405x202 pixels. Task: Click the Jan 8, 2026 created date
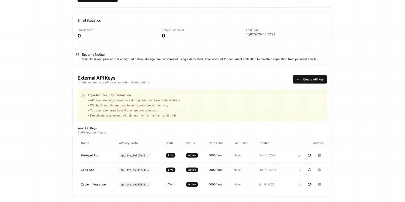point(267,185)
